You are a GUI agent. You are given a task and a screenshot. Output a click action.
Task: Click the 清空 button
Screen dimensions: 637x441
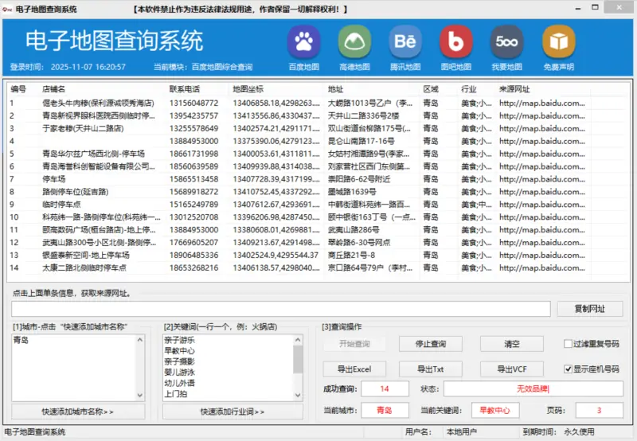[512, 344]
